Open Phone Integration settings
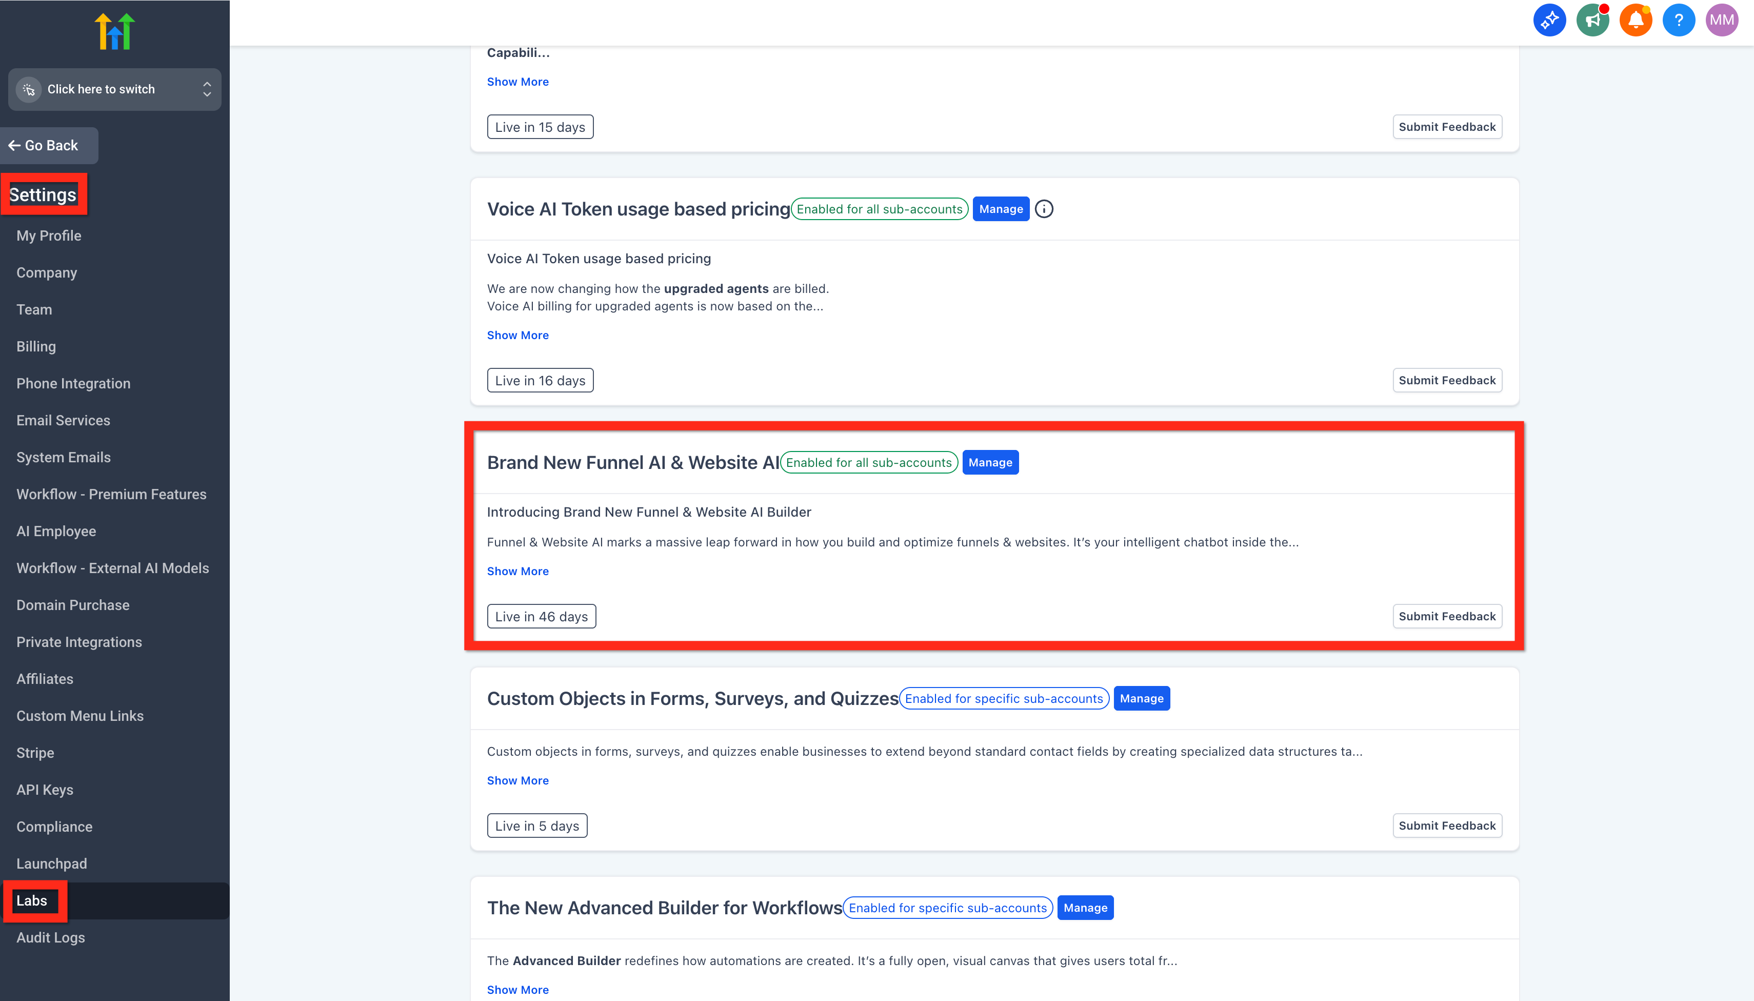The height and width of the screenshot is (1001, 1754). click(73, 384)
